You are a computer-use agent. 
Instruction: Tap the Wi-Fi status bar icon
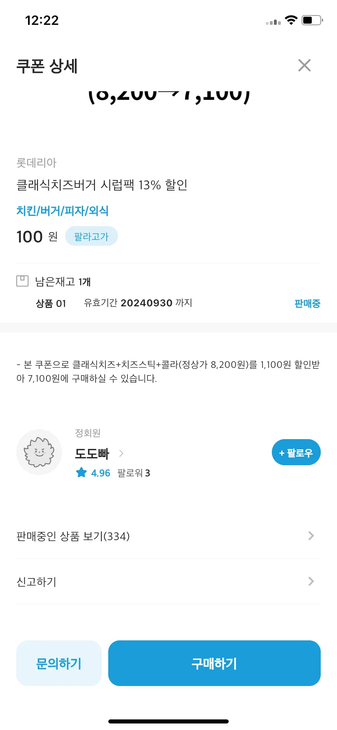click(291, 20)
